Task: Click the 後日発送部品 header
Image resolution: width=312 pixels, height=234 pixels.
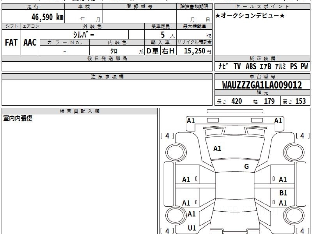Action: point(107,58)
